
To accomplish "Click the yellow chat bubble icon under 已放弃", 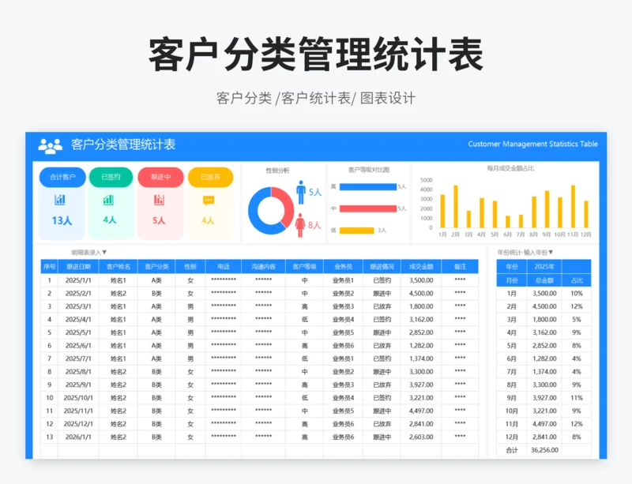I will coord(209,201).
